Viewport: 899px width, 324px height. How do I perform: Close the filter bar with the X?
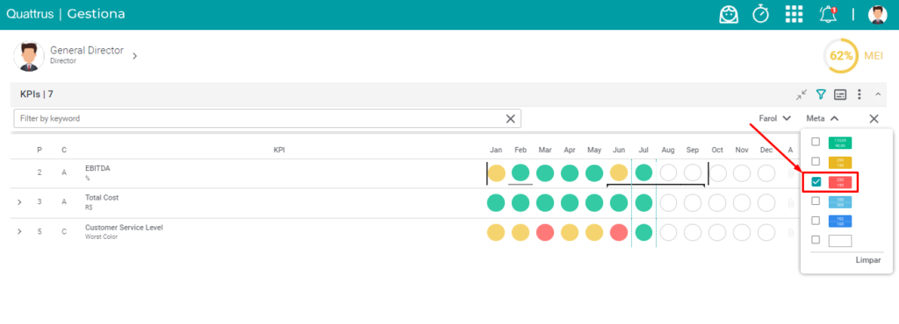[874, 119]
